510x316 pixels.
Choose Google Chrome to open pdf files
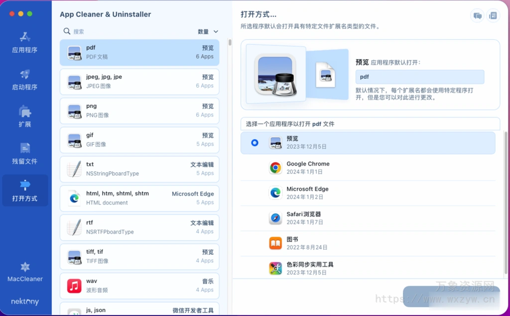point(307,168)
